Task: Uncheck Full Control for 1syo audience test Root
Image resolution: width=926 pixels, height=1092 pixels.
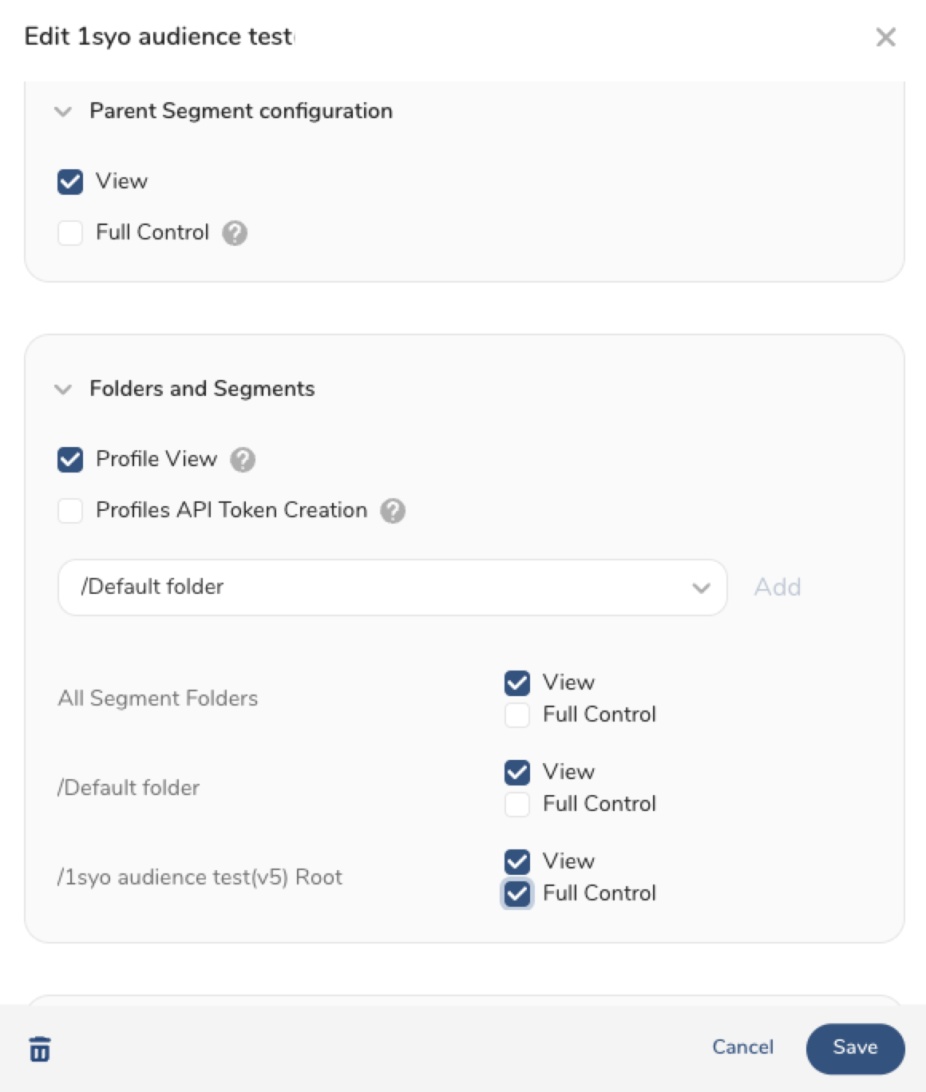Action: point(517,893)
